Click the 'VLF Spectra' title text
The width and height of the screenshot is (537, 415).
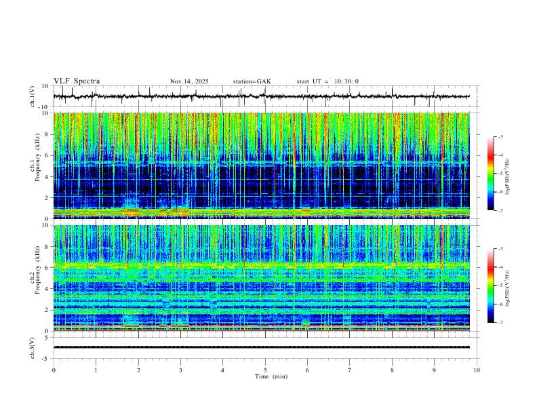77,81
